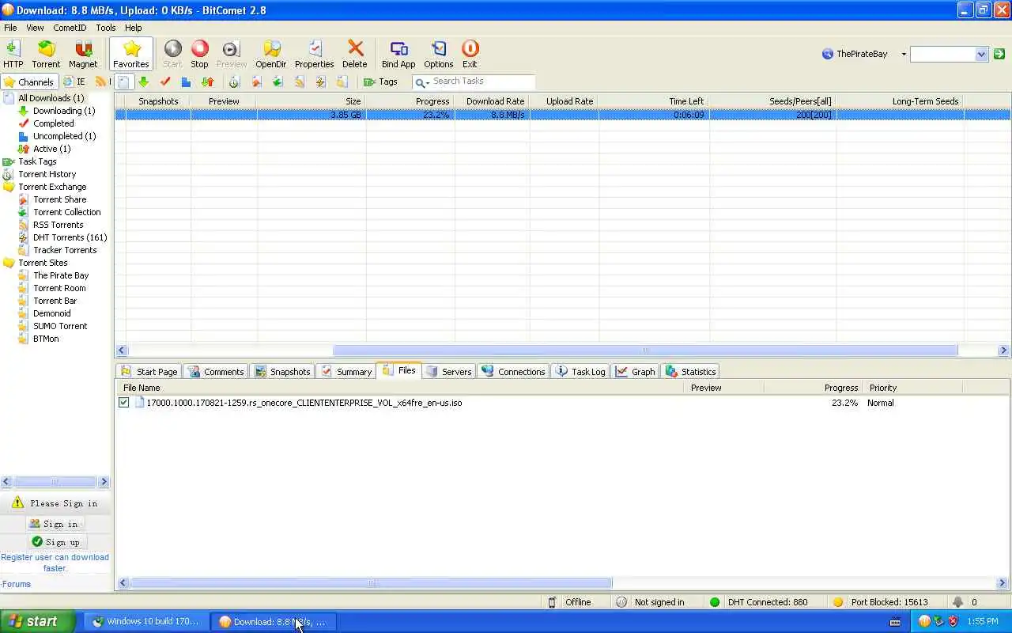Select Channels sidebar tab

tap(29, 81)
